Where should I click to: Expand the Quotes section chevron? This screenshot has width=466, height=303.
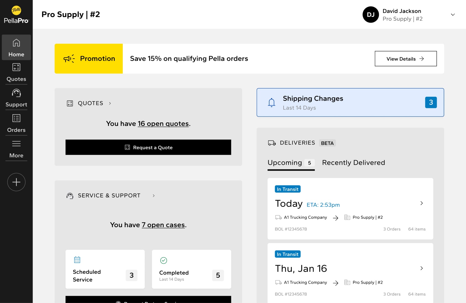tap(110, 103)
